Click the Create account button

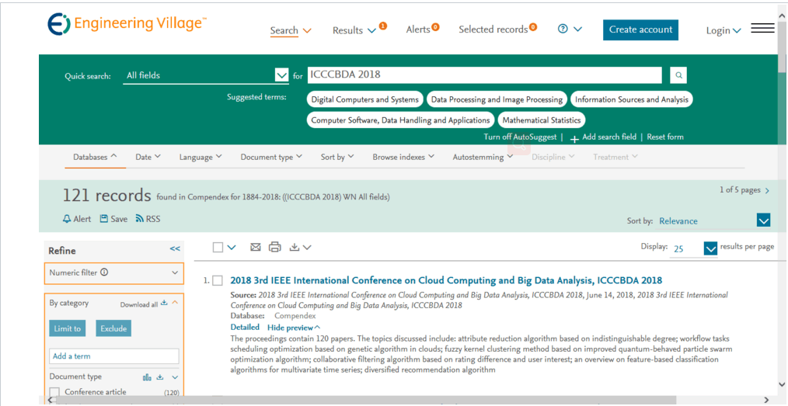coord(640,29)
